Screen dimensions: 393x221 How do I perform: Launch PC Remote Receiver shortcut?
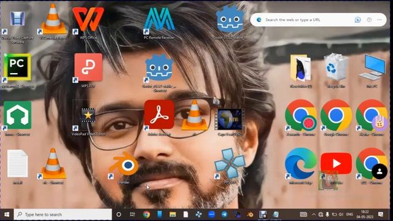tap(159, 23)
